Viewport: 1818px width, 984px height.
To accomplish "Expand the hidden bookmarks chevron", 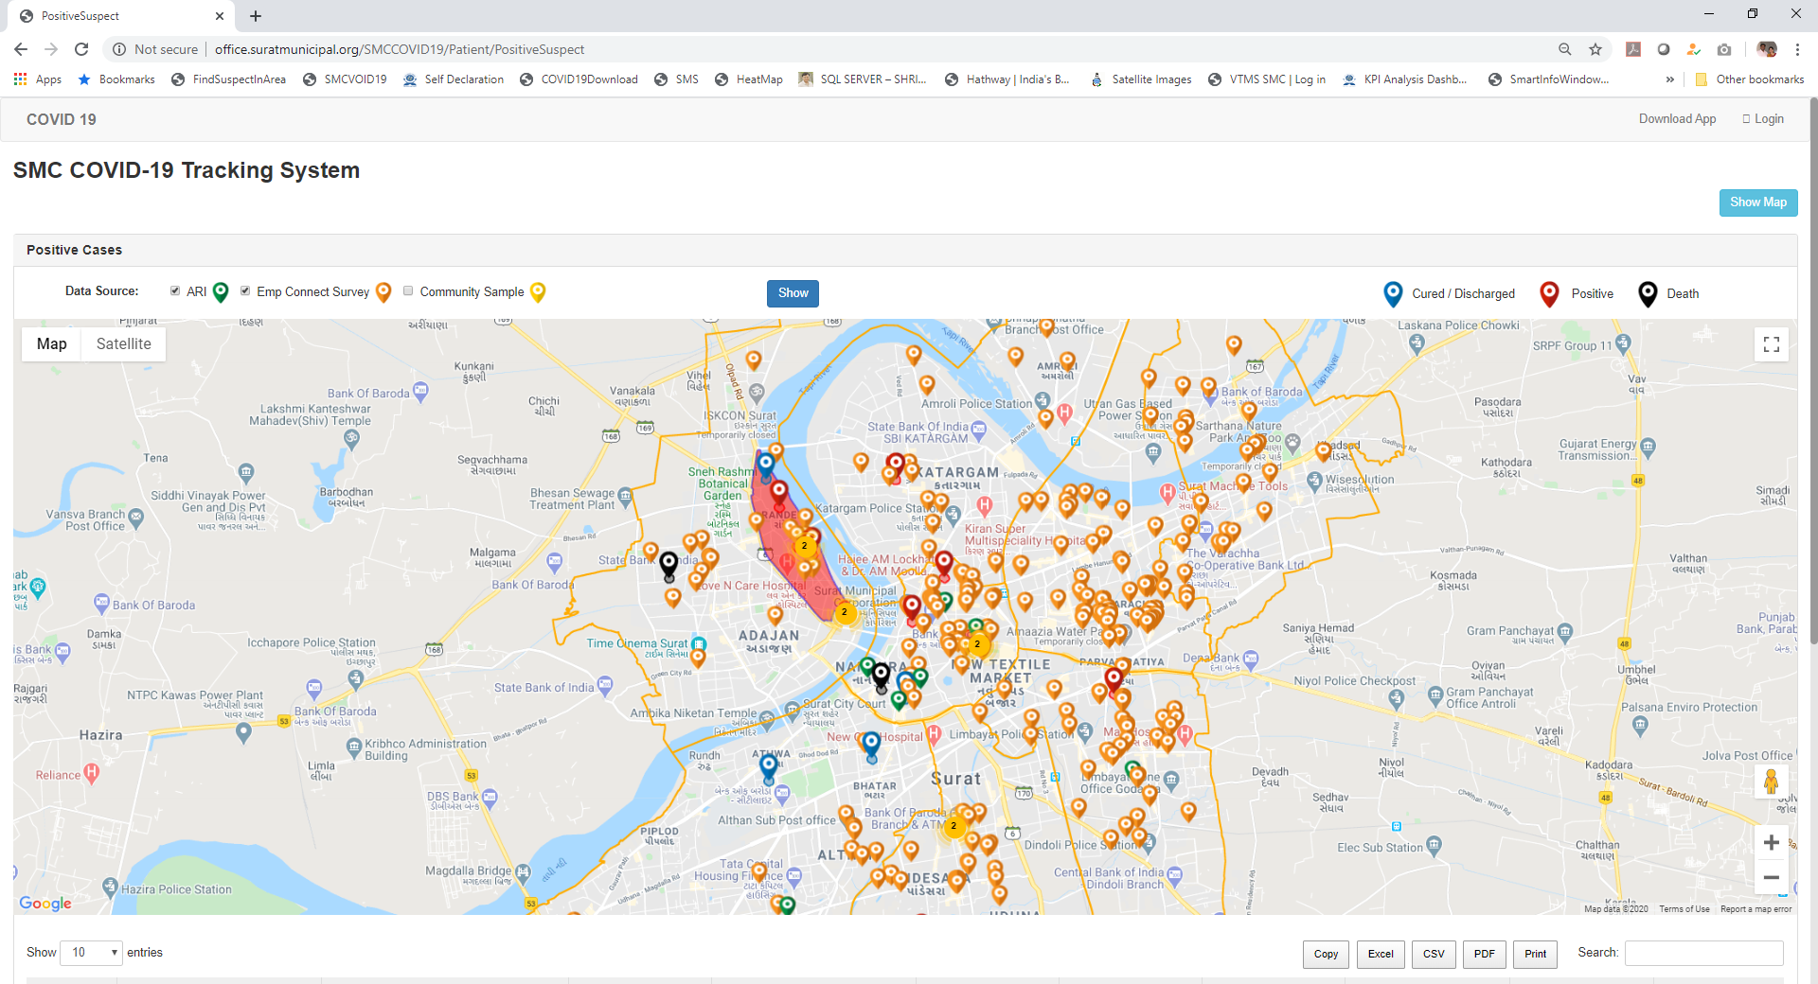I will 1669,79.
